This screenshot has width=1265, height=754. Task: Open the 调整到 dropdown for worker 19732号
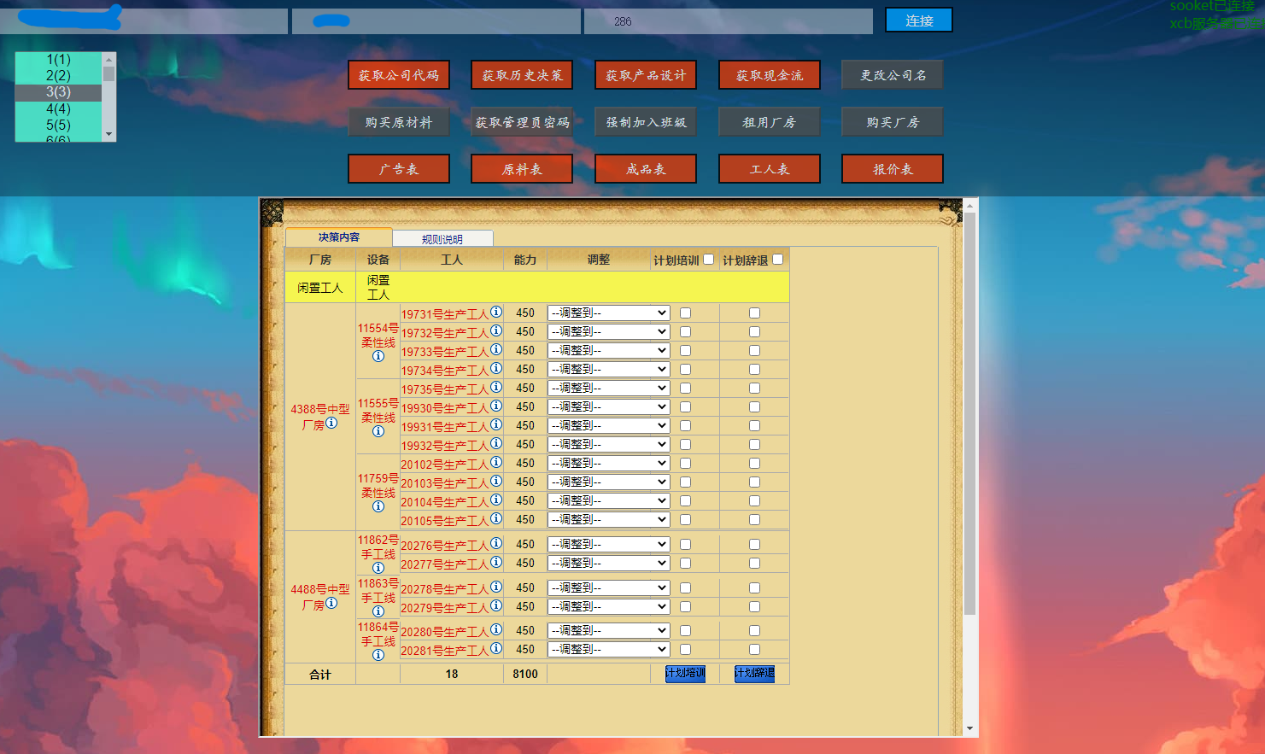pyautogui.click(x=608, y=331)
